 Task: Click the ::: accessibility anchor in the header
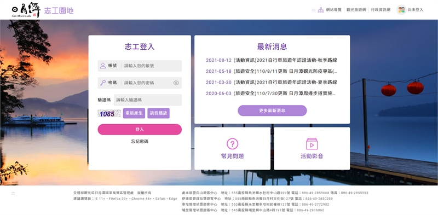point(313,10)
